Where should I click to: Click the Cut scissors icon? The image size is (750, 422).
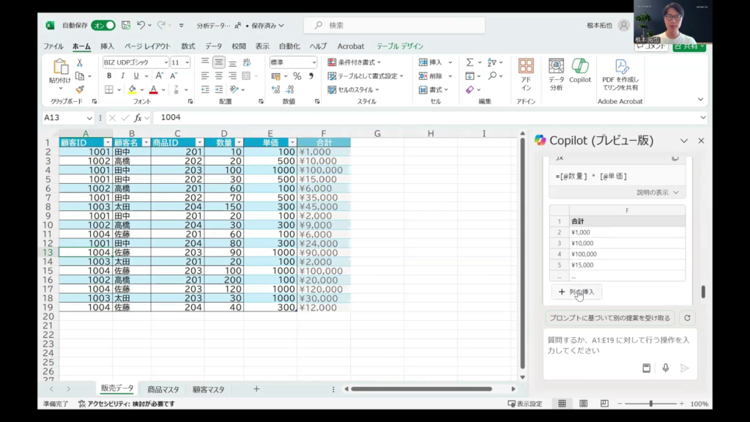[x=80, y=63]
